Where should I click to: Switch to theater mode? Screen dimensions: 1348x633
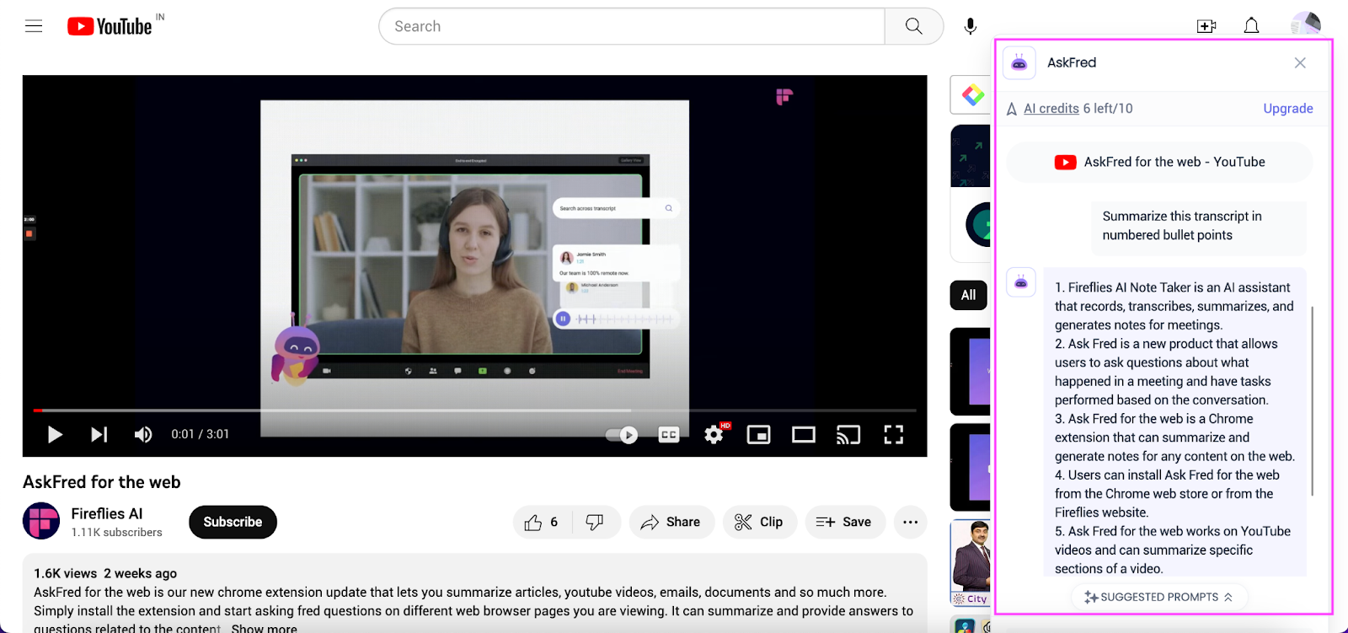804,435
